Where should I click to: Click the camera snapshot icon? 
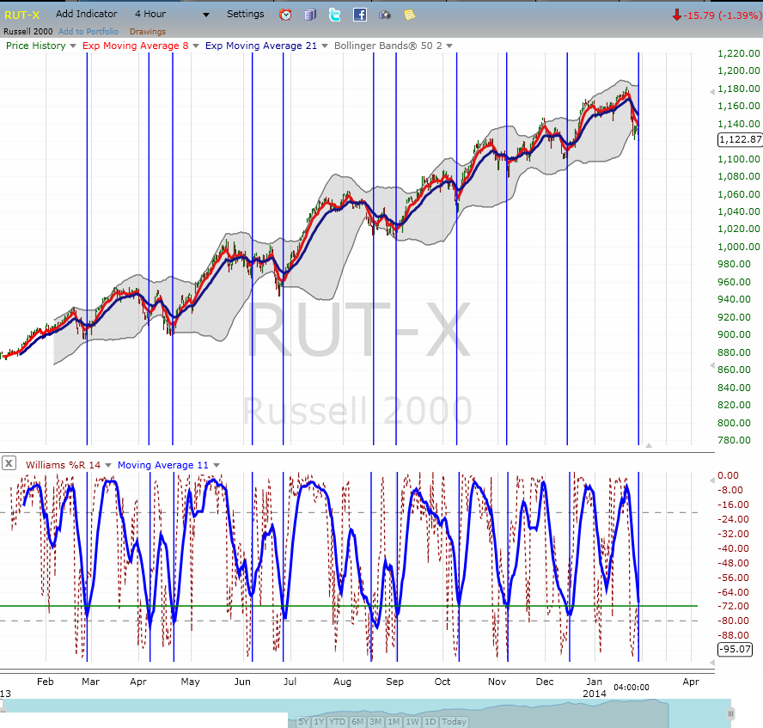click(385, 15)
